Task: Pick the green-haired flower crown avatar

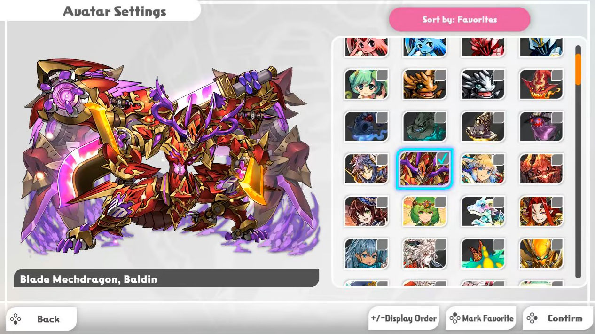Action: point(424,211)
